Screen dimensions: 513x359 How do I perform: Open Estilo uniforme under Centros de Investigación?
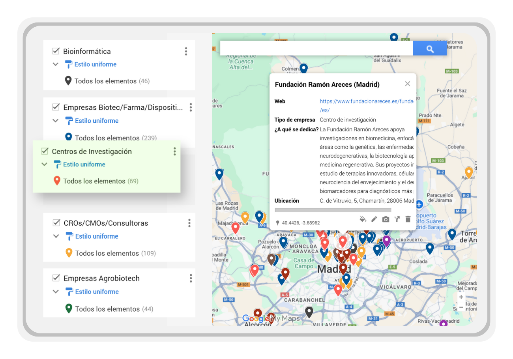pyautogui.click(x=84, y=165)
